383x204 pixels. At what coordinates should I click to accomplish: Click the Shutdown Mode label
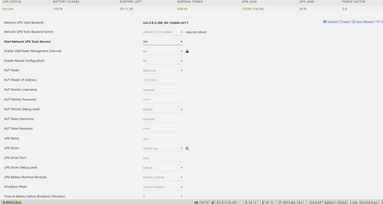[16, 187]
